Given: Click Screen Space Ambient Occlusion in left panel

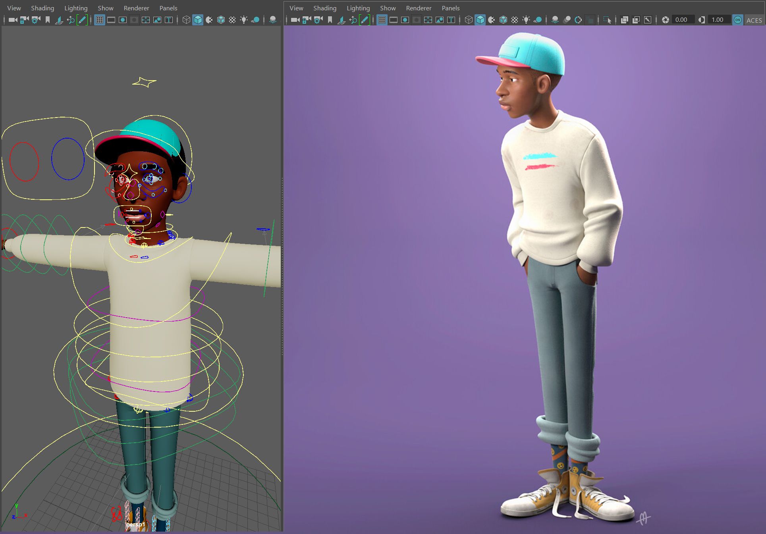Looking at the screenshot, I should point(273,20).
